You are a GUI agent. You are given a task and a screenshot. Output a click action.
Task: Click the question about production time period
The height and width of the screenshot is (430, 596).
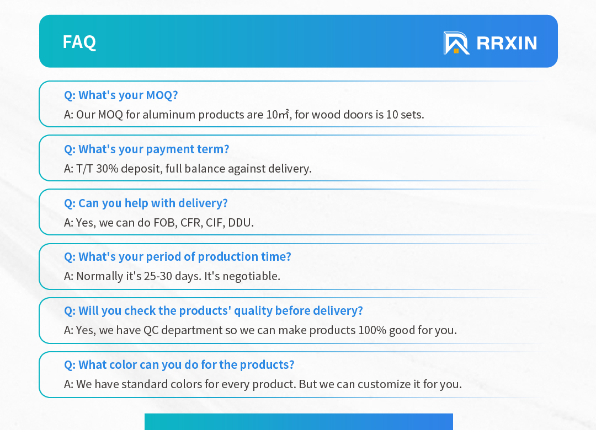coord(178,256)
